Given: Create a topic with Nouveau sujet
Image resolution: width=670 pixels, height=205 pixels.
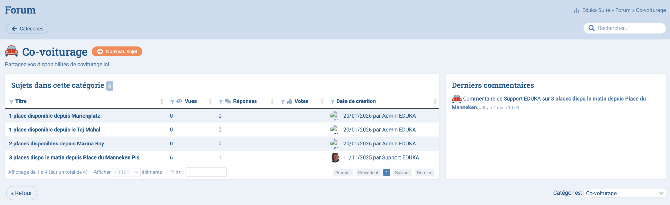Looking at the screenshot, I should [x=117, y=51].
